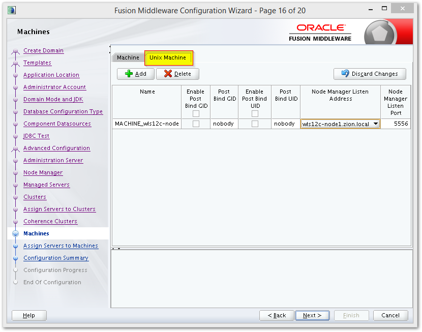This screenshot has height=332, width=422.
Task: Open the Advanced Configuration step
Action: click(x=56, y=148)
